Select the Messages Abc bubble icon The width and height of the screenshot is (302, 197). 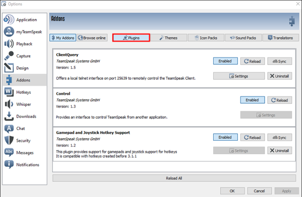9,152
